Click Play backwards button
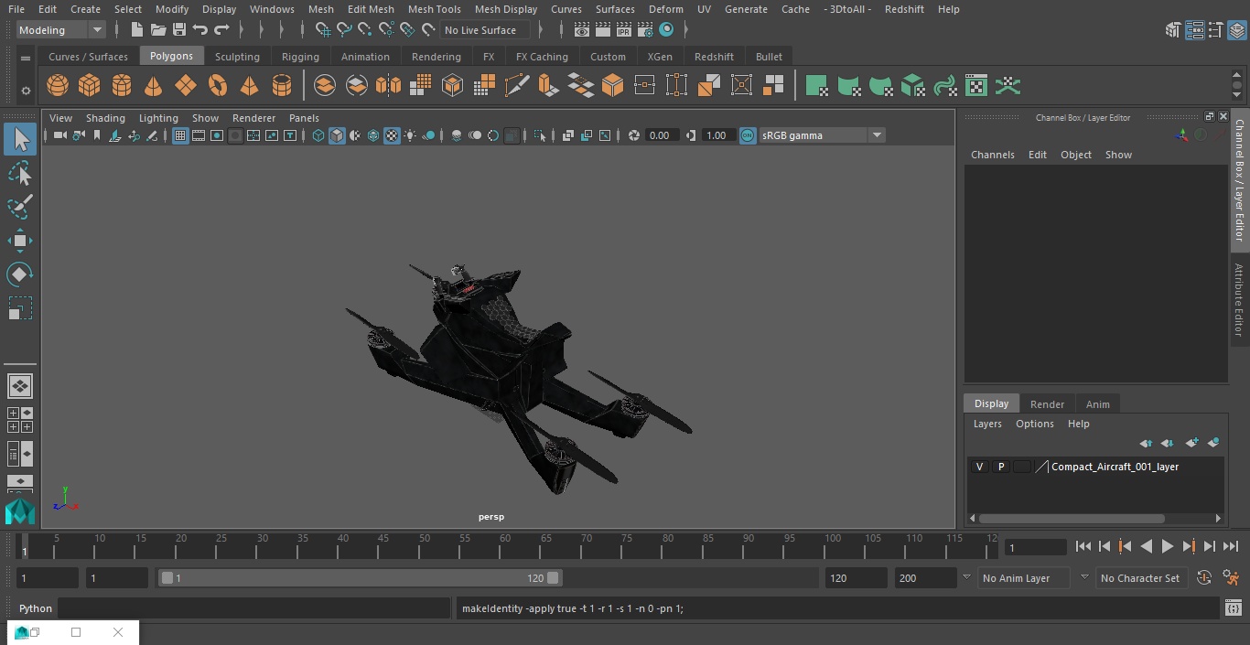1250x645 pixels. click(1146, 546)
